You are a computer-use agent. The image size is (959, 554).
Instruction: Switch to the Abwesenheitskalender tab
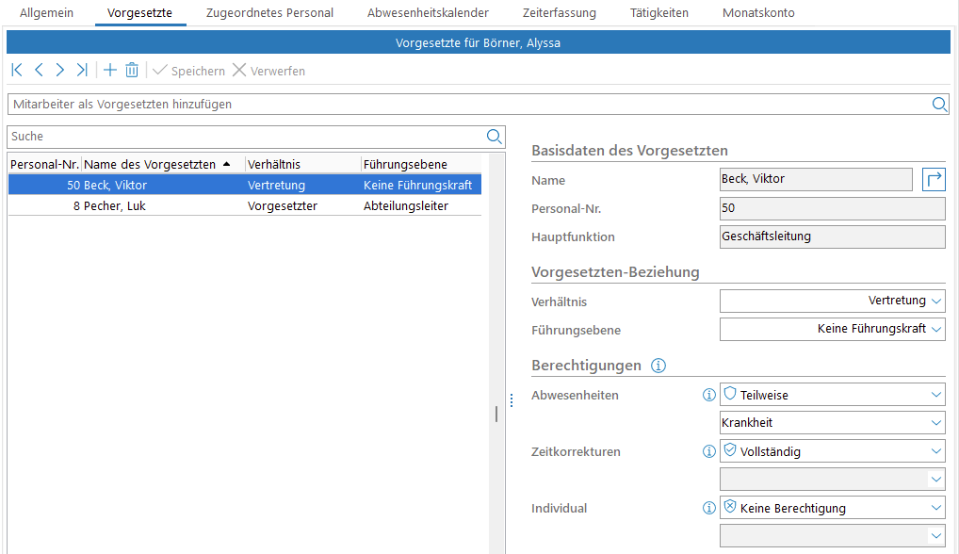[428, 13]
